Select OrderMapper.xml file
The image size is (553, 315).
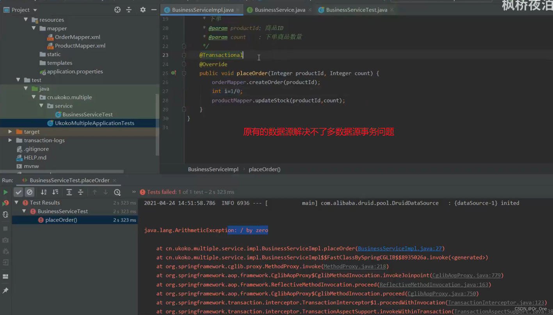(77, 37)
